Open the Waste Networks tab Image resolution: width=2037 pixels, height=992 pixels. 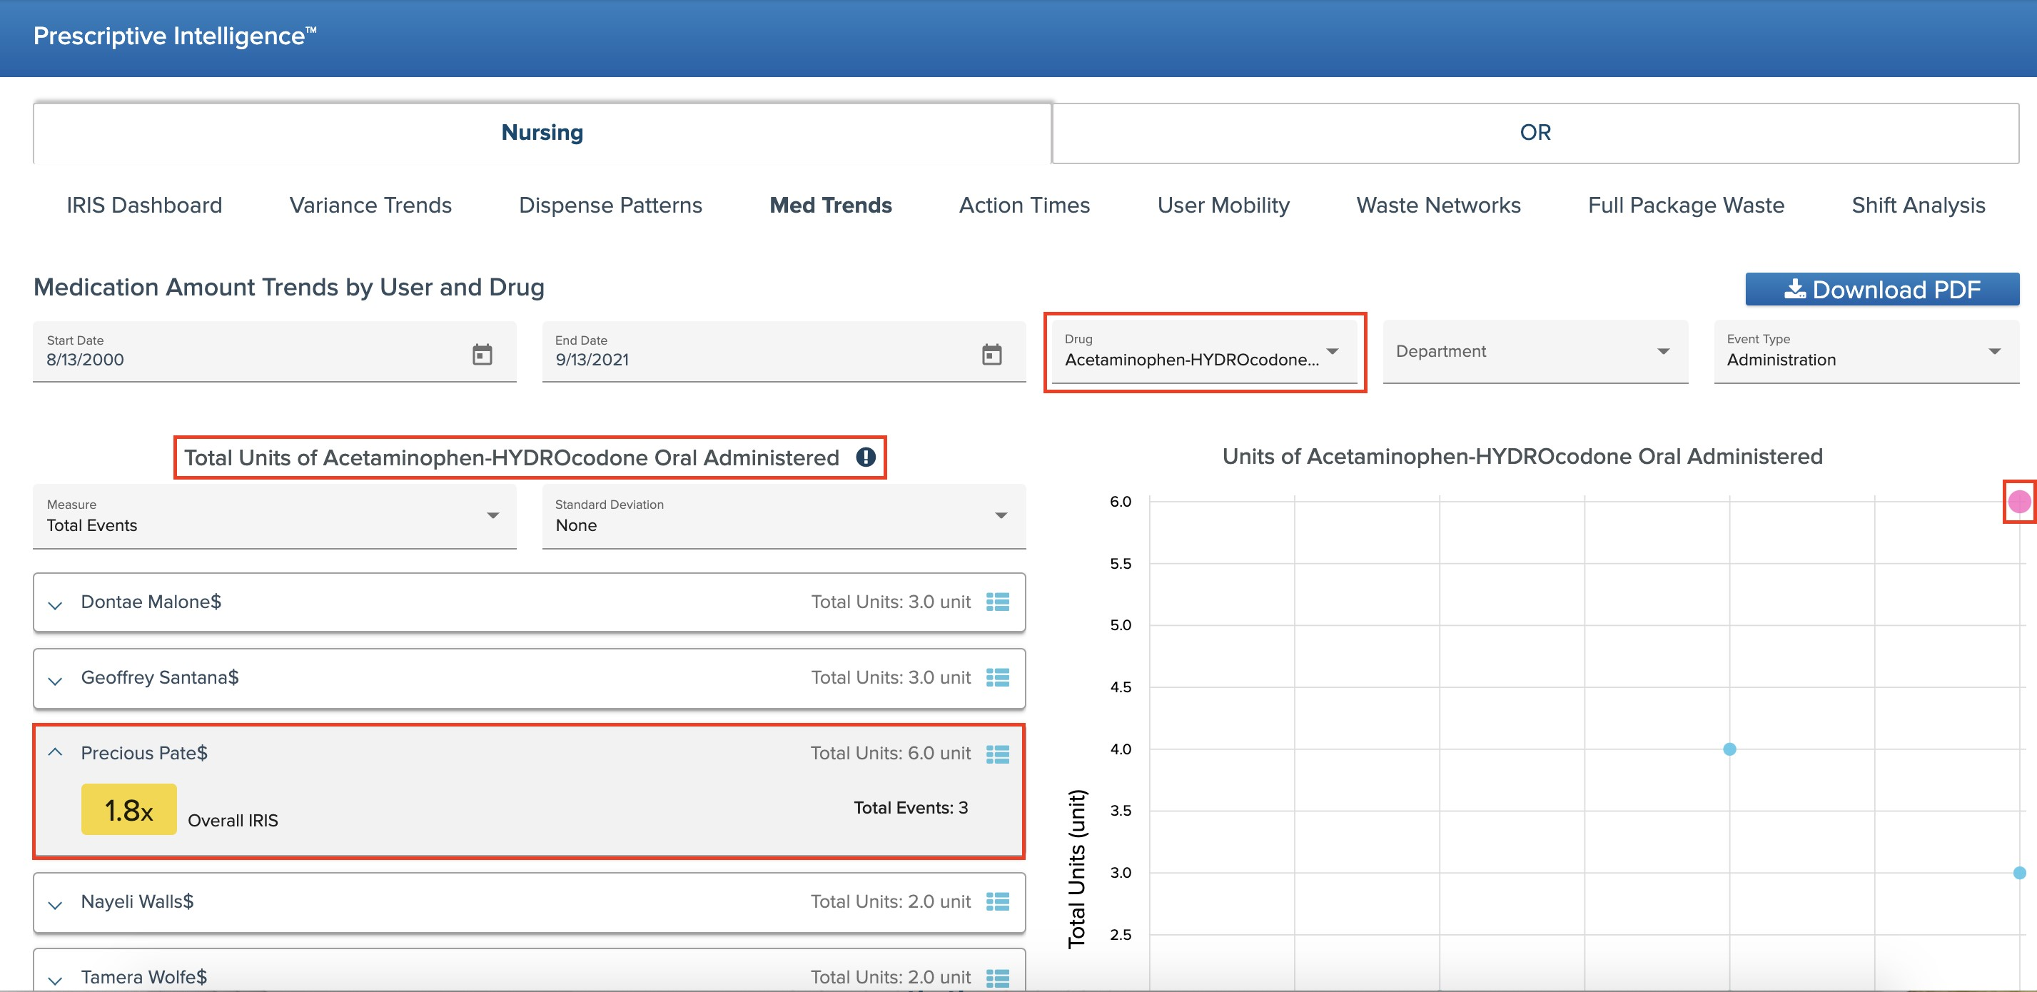pos(1437,206)
